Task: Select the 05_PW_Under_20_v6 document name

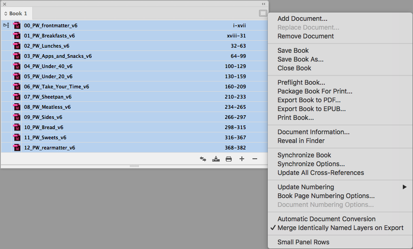Action: pos(48,76)
